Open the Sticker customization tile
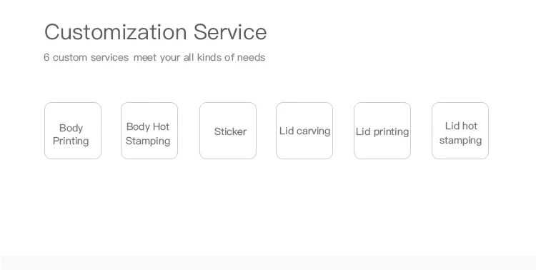 (x=228, y=131)
